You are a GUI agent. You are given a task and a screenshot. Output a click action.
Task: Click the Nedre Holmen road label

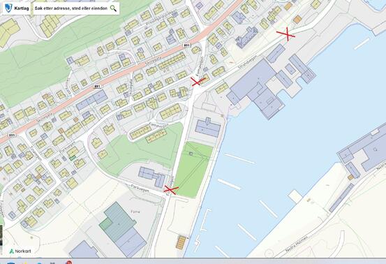click(297, 244)
